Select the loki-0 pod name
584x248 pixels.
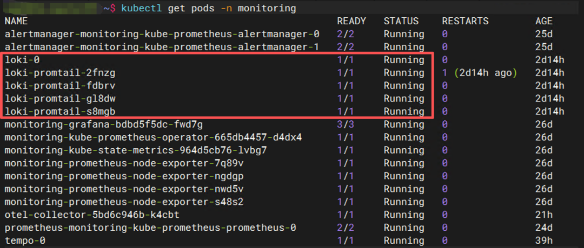point(22,60)
